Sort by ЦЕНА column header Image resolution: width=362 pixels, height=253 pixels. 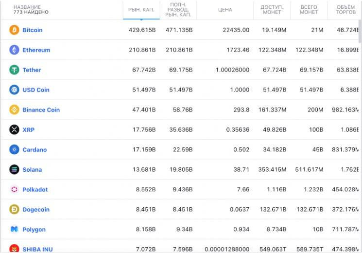225,10
